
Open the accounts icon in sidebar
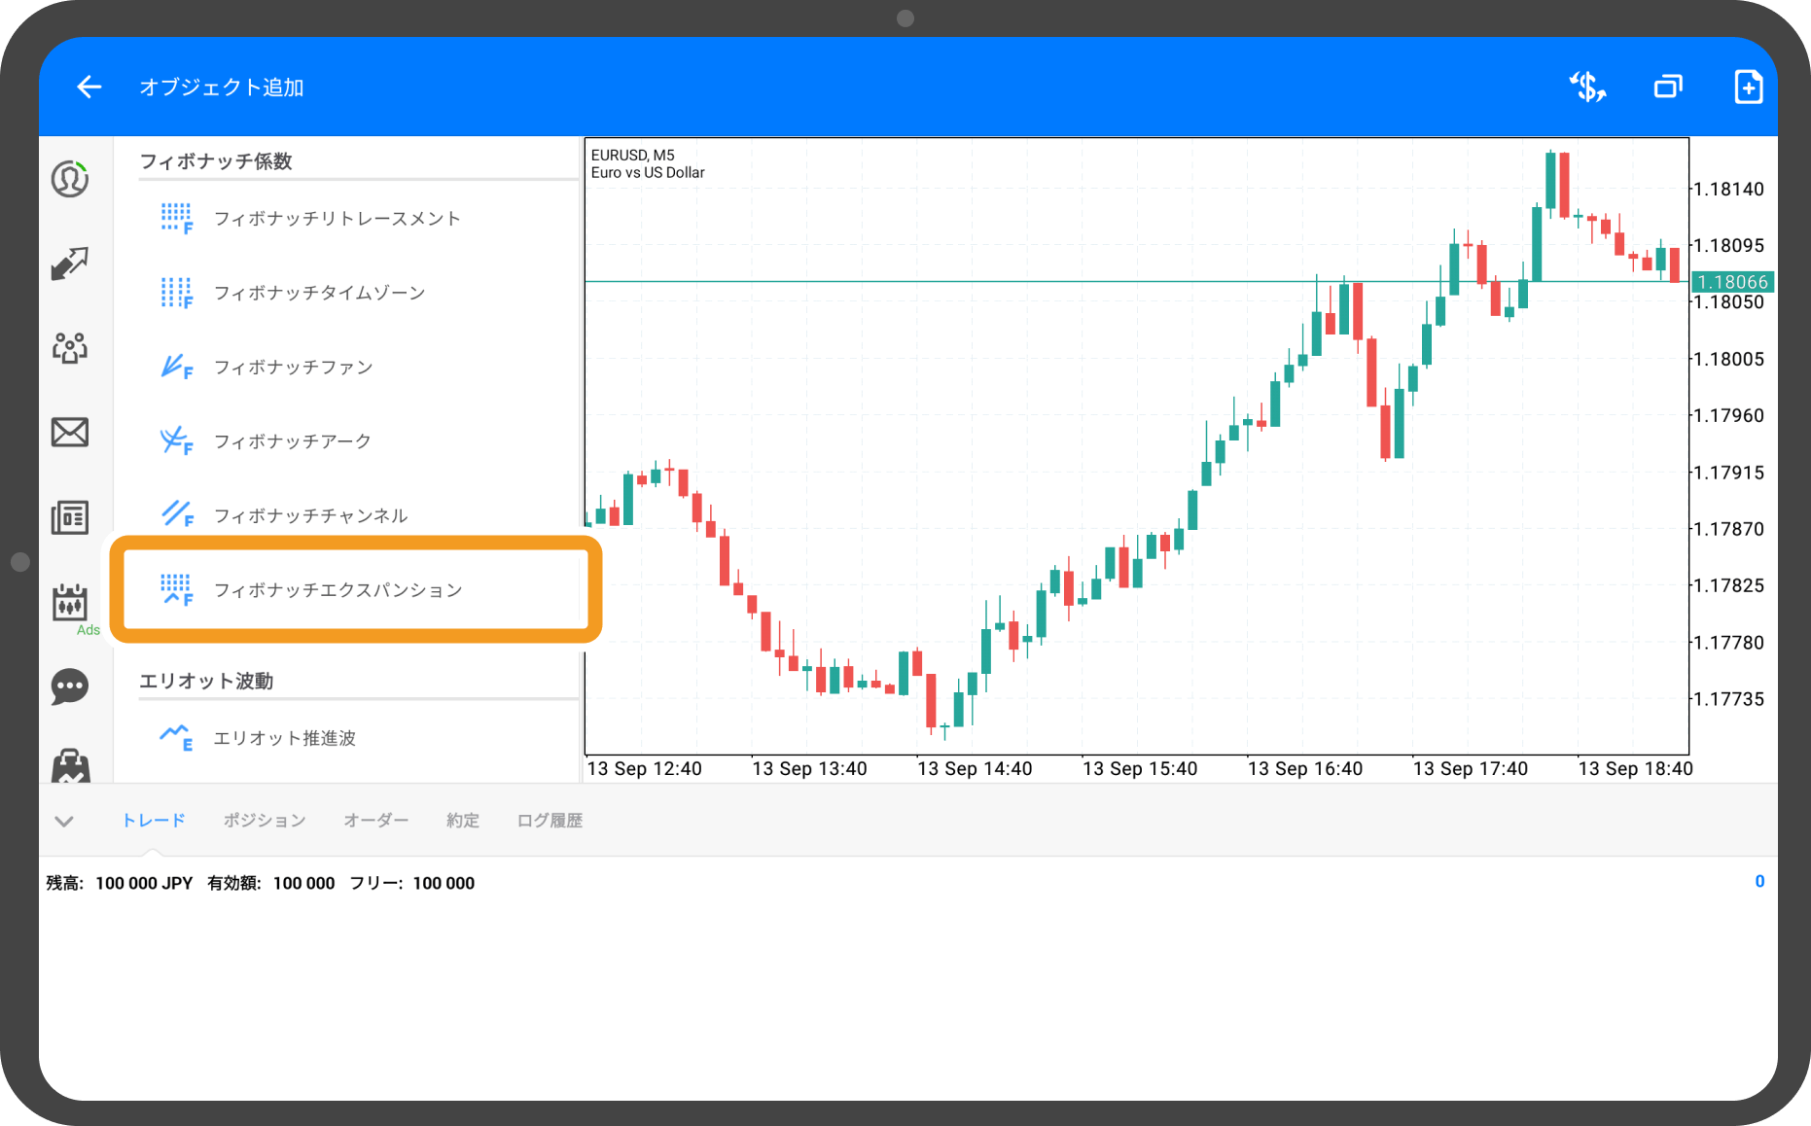(x=70, y=179)
